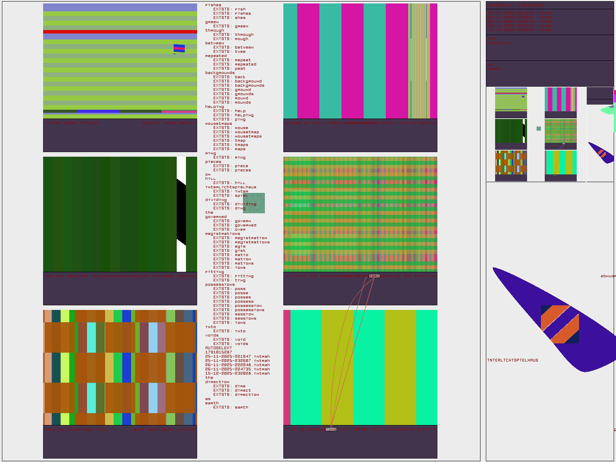Viewport: 616px width, 462px height.
Task: Click the AUTOSELEKT 1791015287 header in the right panel
Action: point(516,5)
